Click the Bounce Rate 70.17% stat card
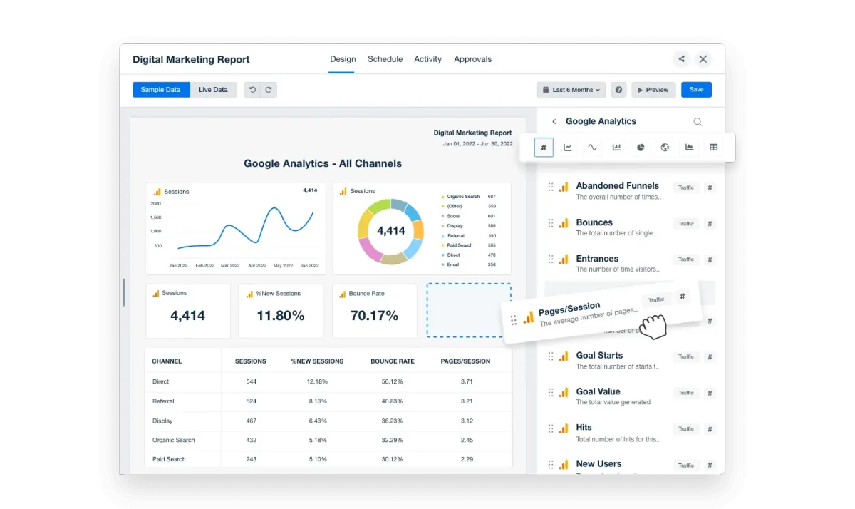 point(375,312)
